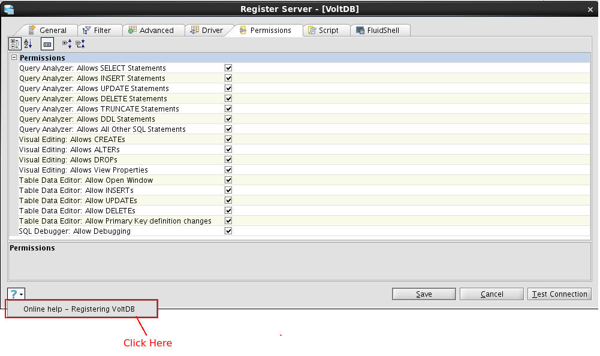600x356 pixels.
Task: Open the Driver tab
Action: (x=207, y=30)
